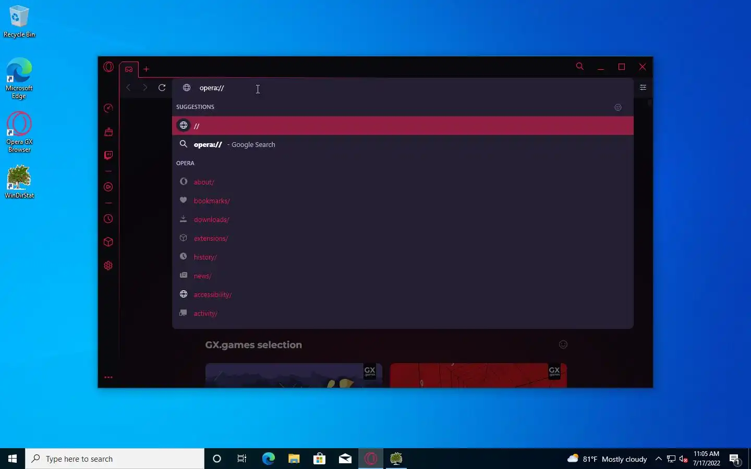Image resolution: width=751 pixels, height=469 pixels.
Task: Select the Microsoft Edge desktop shortcut
Action: (19, 78)
